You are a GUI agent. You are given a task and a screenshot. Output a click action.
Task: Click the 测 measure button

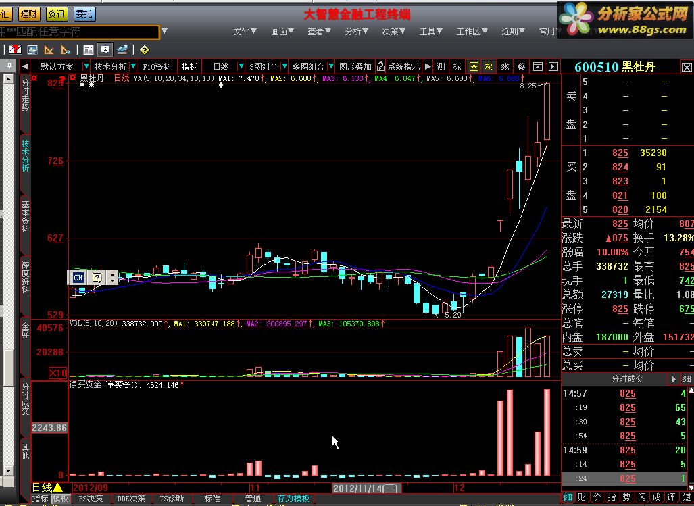(441, 67)
